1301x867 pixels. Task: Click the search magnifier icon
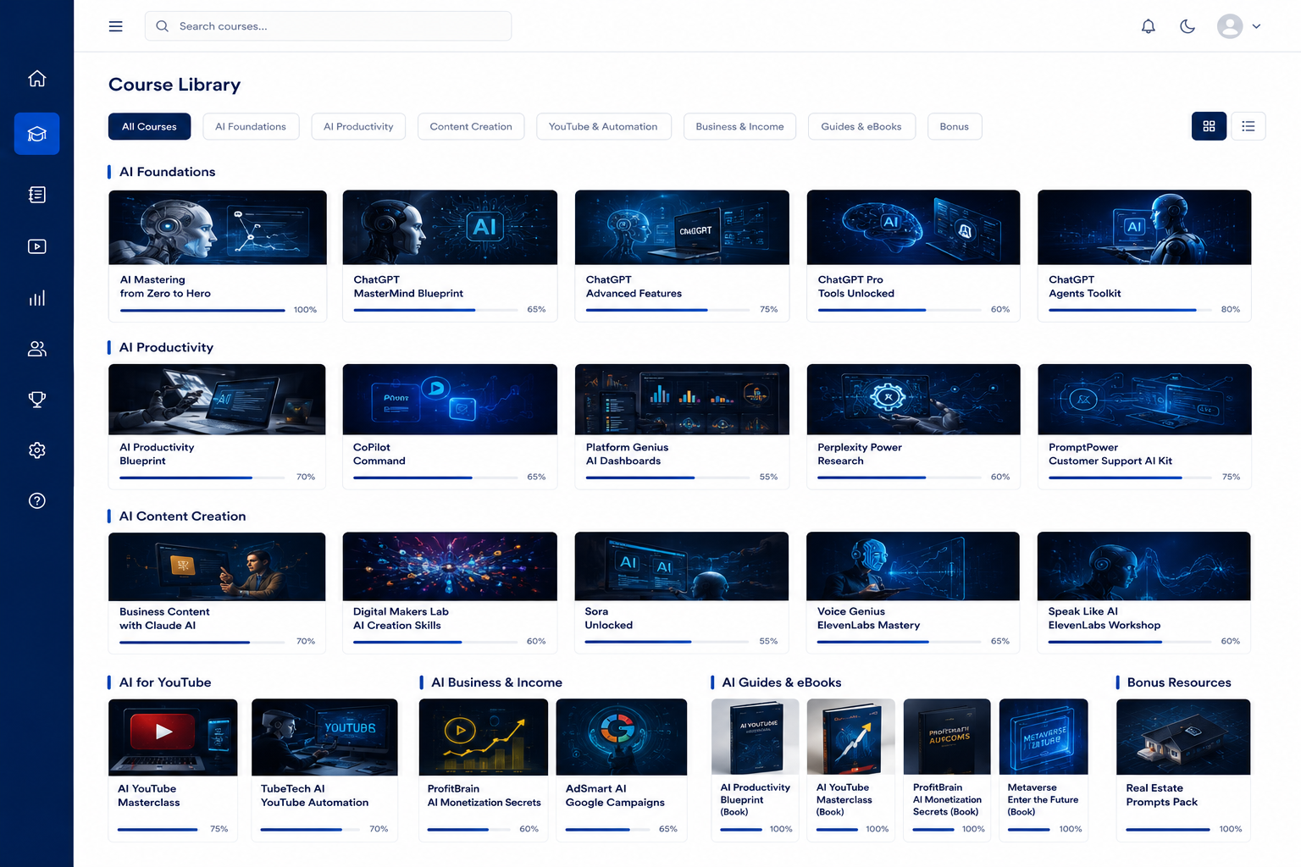(162, 26)
